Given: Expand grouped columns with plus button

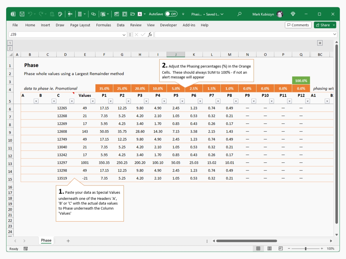Looking at the screenshot, I should (x=320, y=43).
